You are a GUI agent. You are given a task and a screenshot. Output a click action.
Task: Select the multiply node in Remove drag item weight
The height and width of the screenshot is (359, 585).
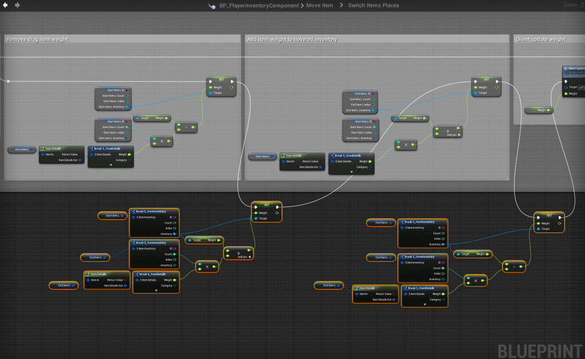tap(161, 141)
